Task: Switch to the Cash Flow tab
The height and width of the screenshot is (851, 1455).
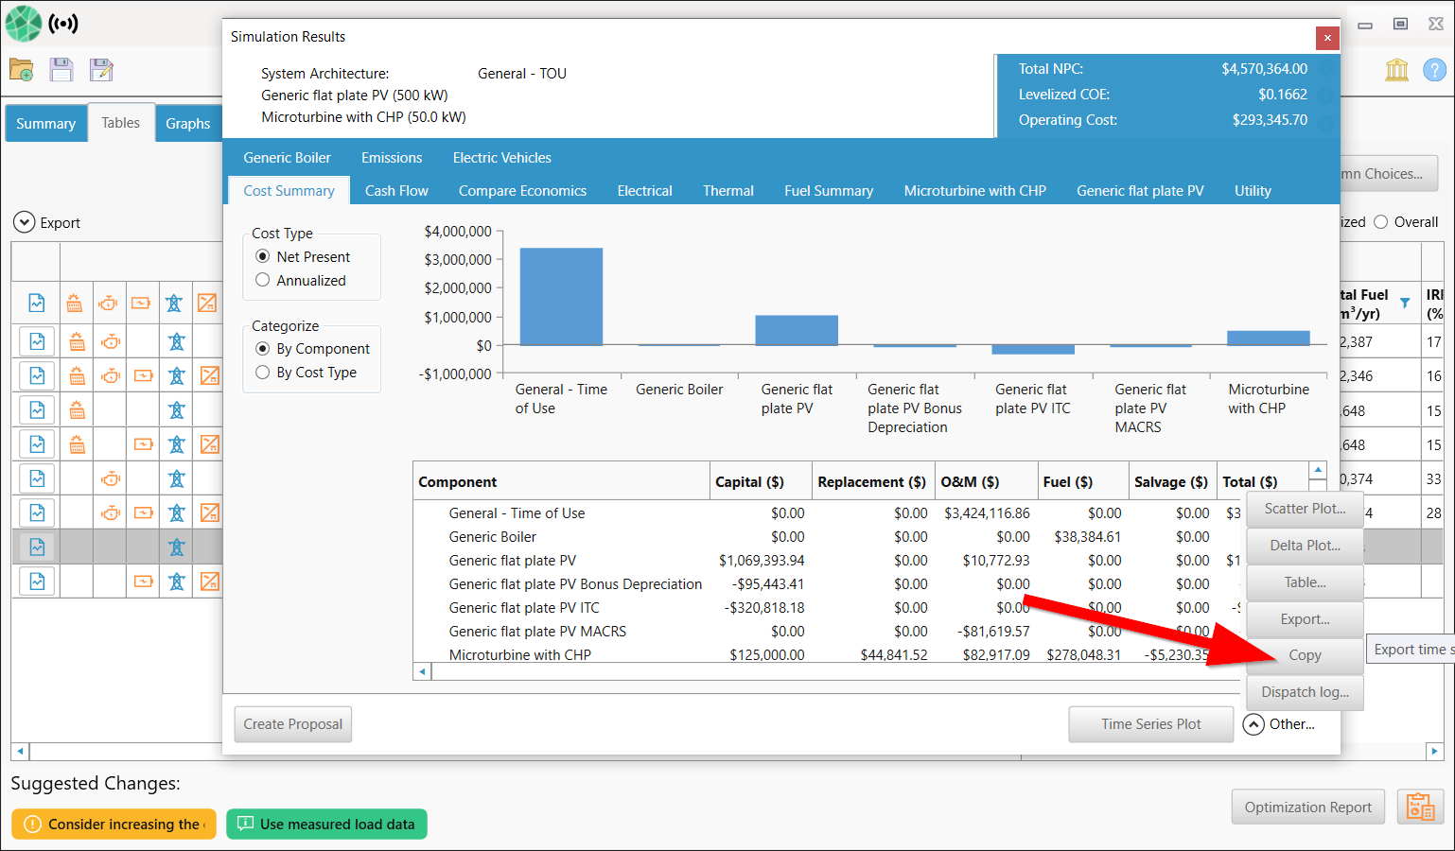Action: tap(396, 191)
